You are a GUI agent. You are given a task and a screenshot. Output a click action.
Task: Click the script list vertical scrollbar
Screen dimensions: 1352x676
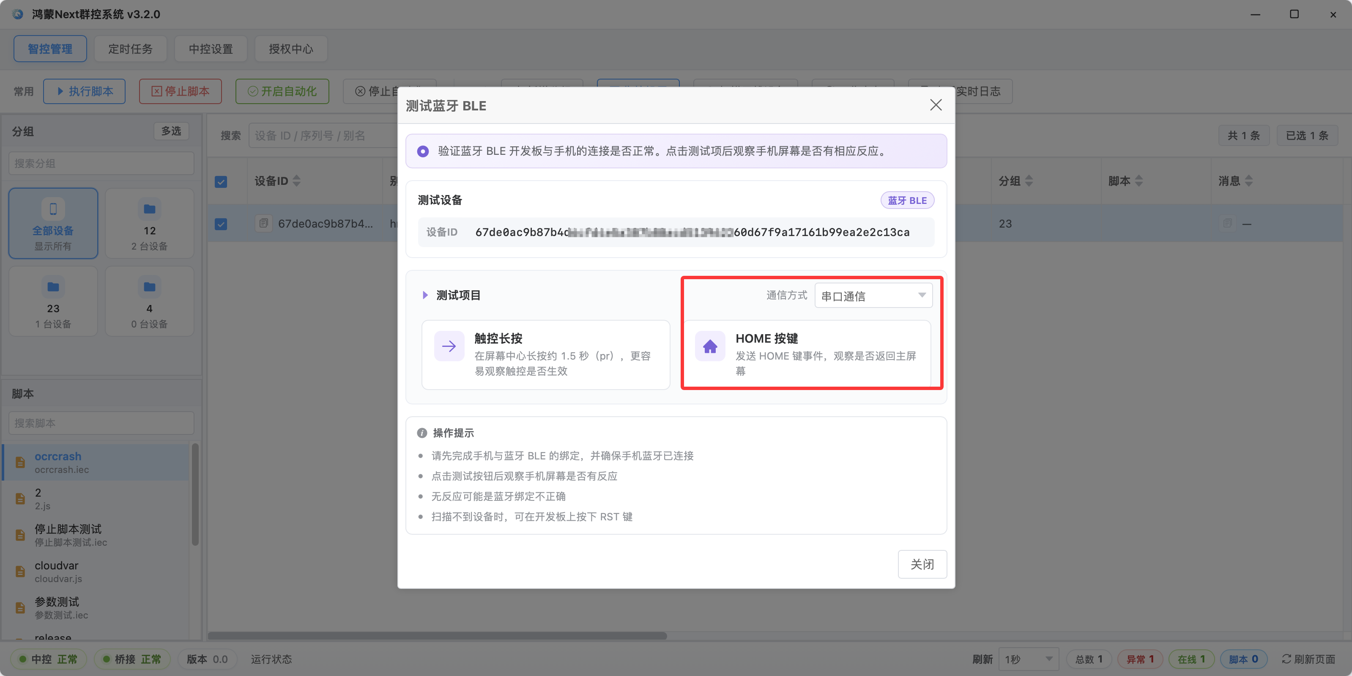coord(195,494)
